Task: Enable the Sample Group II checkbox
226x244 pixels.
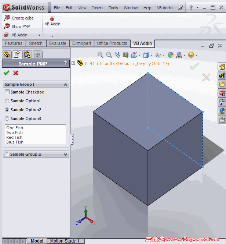Action: [x=7, y=154]
